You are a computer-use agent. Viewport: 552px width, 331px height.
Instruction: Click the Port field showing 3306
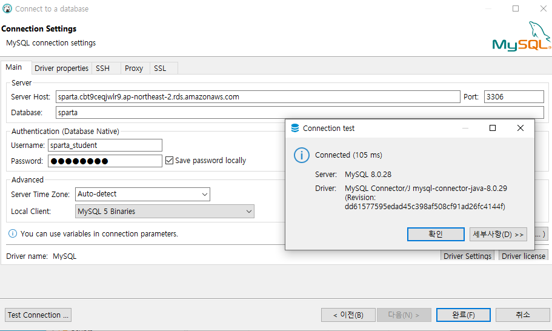tap(514, 97)
